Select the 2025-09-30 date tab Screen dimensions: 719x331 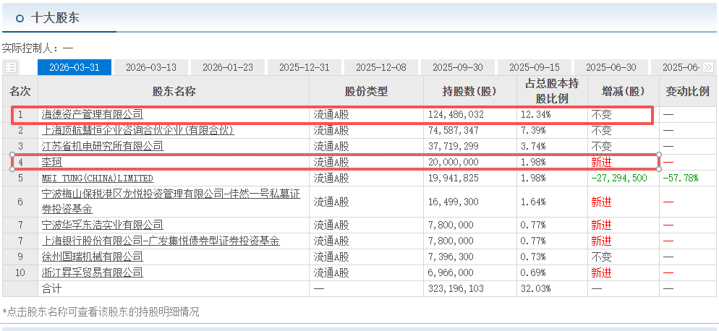458,67
